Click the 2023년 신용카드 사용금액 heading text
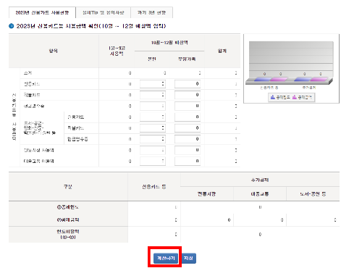This screenshot has width=362, height=268. pyautogui.click(x=91, y=26)
